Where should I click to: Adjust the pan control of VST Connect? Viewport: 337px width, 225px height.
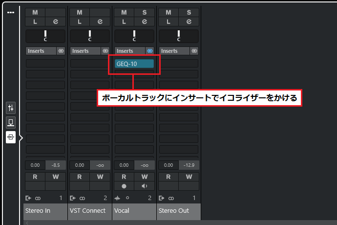pyautogui.click(x=90, y=36)
